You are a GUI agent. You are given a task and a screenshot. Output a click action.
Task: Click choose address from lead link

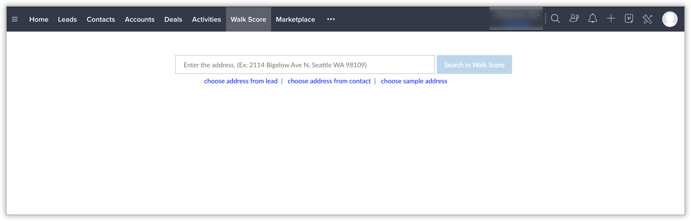[241, 81]
